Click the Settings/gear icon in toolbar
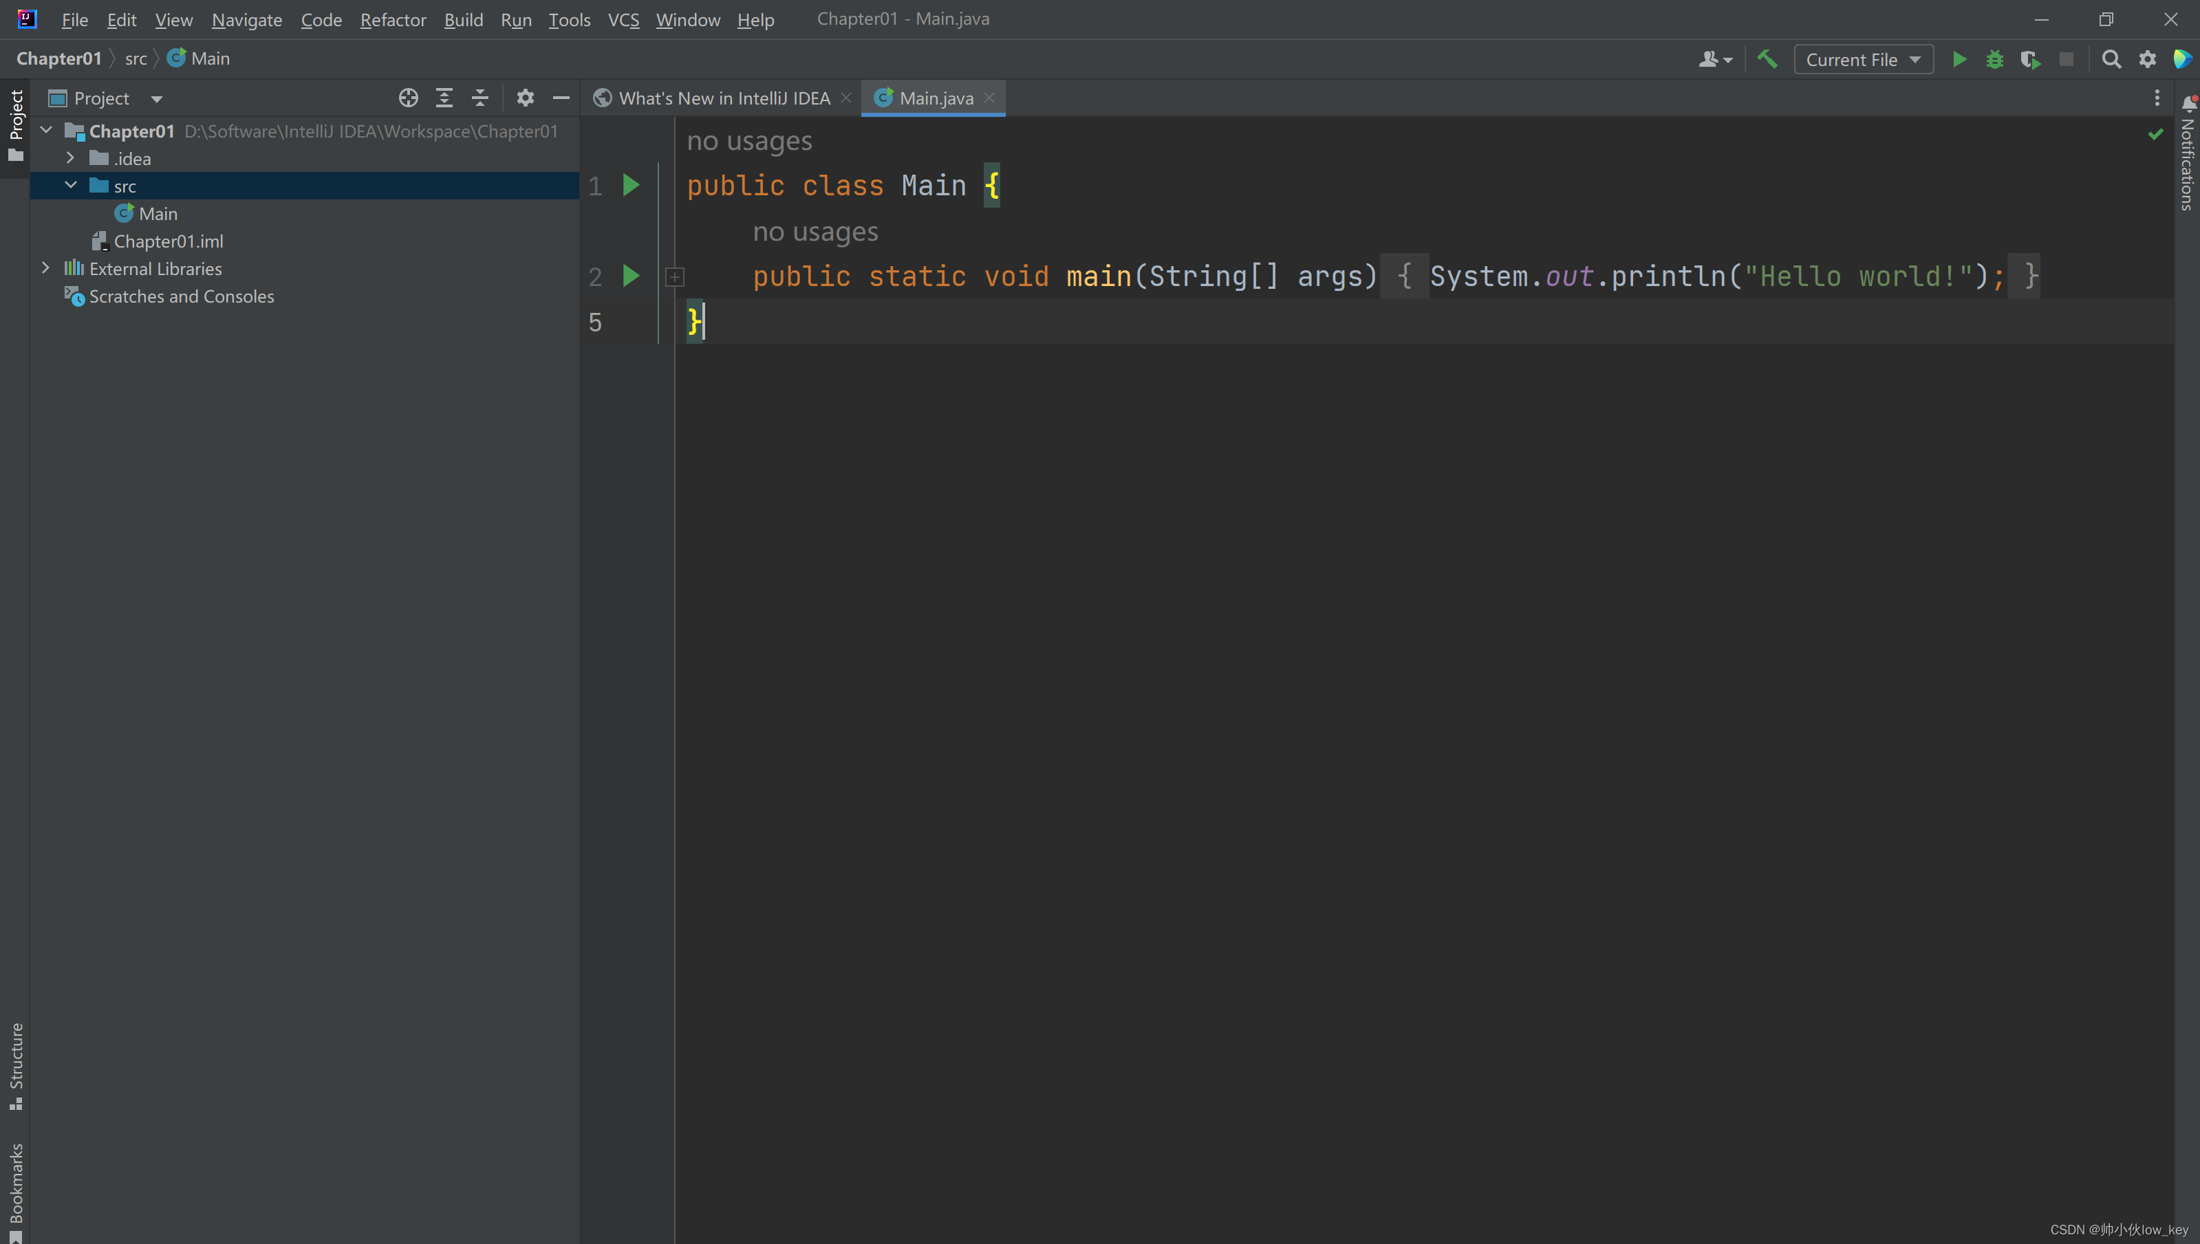 pyautogui.click(x=2147, y=61)
